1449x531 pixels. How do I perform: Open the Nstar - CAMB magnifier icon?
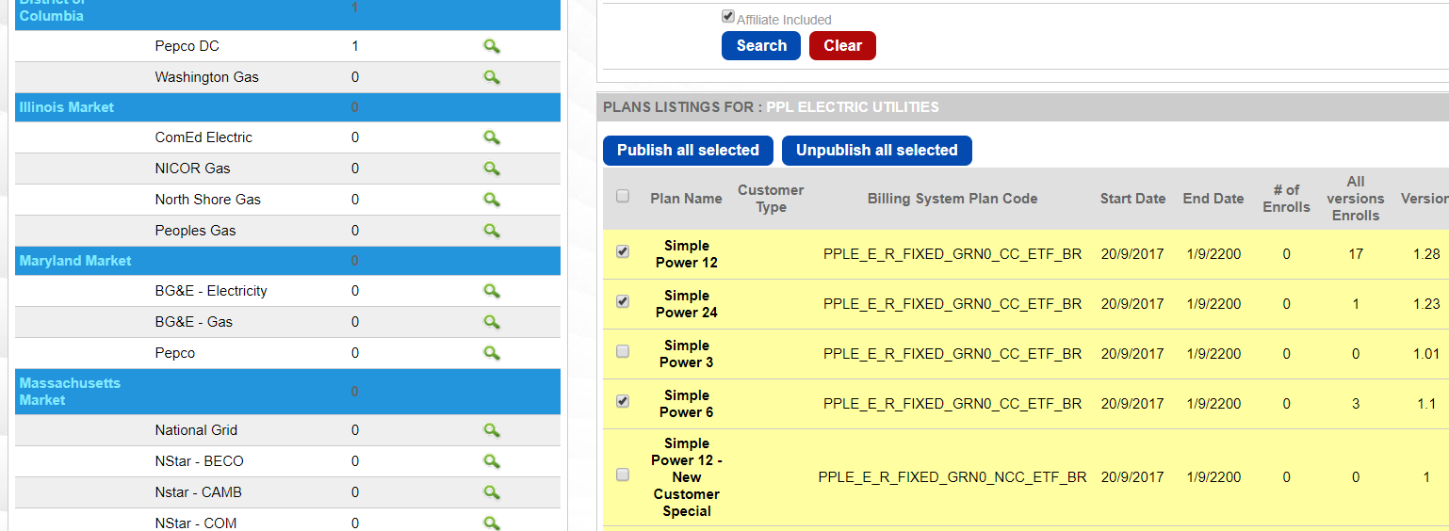pos(491,492)
